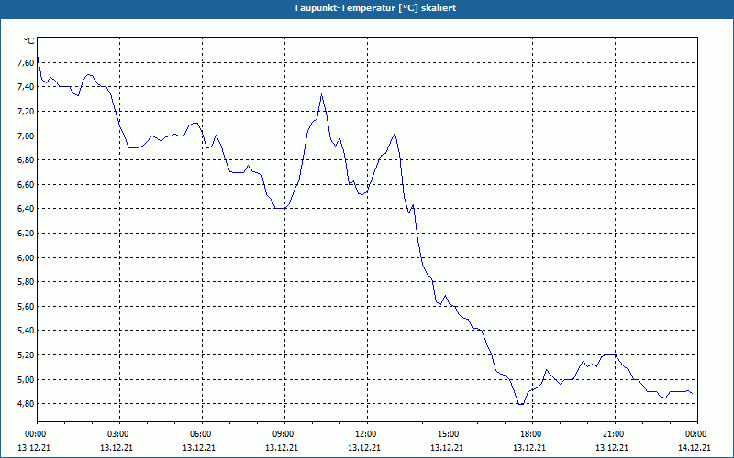Viewport: 734px width, 458px height.
Task: Click the 7,60 y-axis label
Action: pos(26,62)
